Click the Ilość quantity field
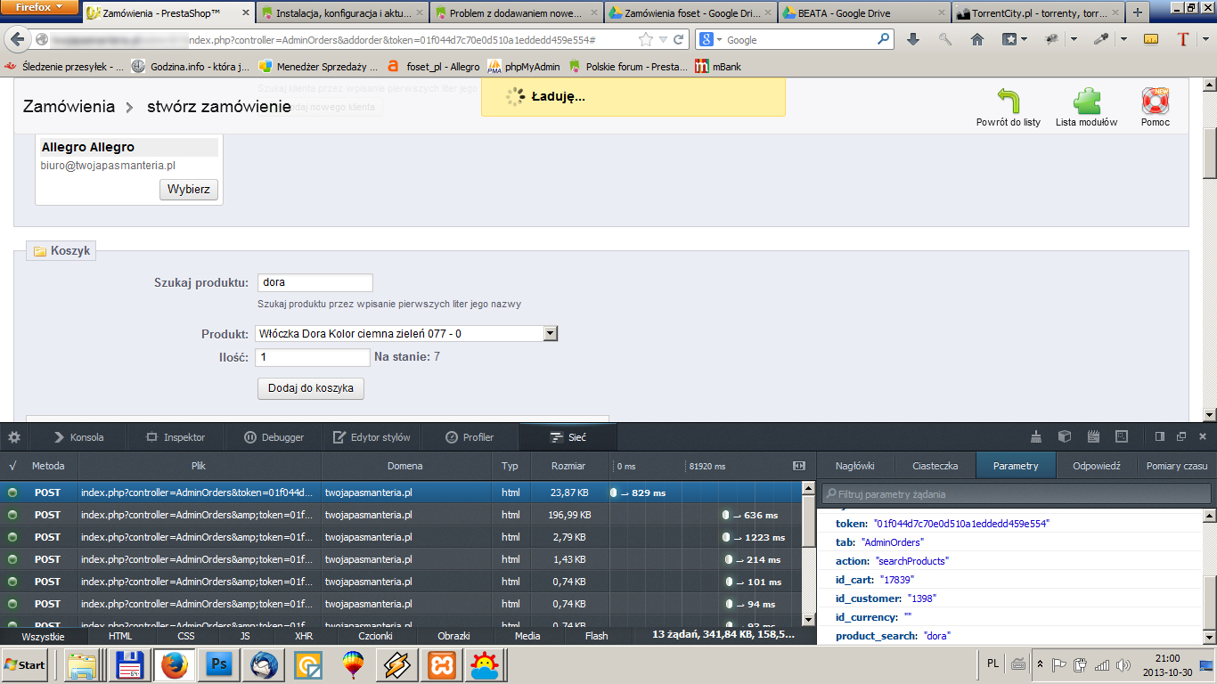 (x=312, y=357)
